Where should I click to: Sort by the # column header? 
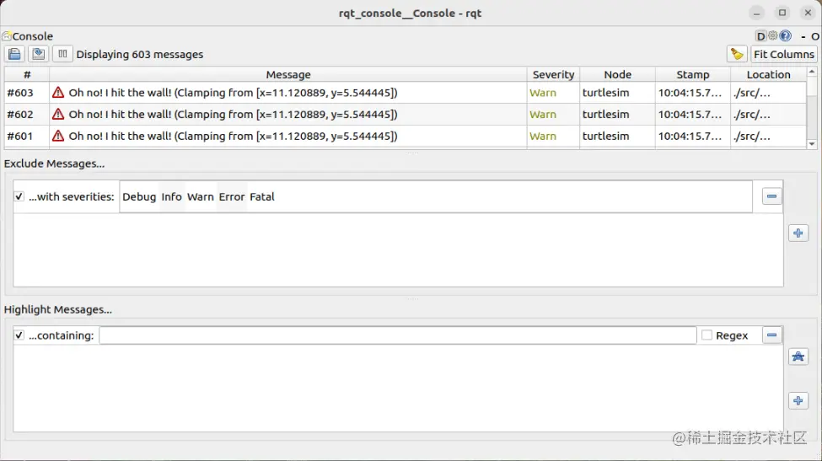tap(27, 74)
